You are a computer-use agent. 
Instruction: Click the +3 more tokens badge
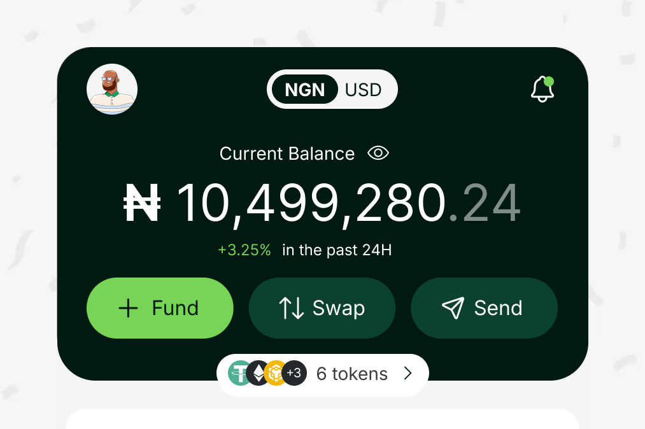coord(294,374)
